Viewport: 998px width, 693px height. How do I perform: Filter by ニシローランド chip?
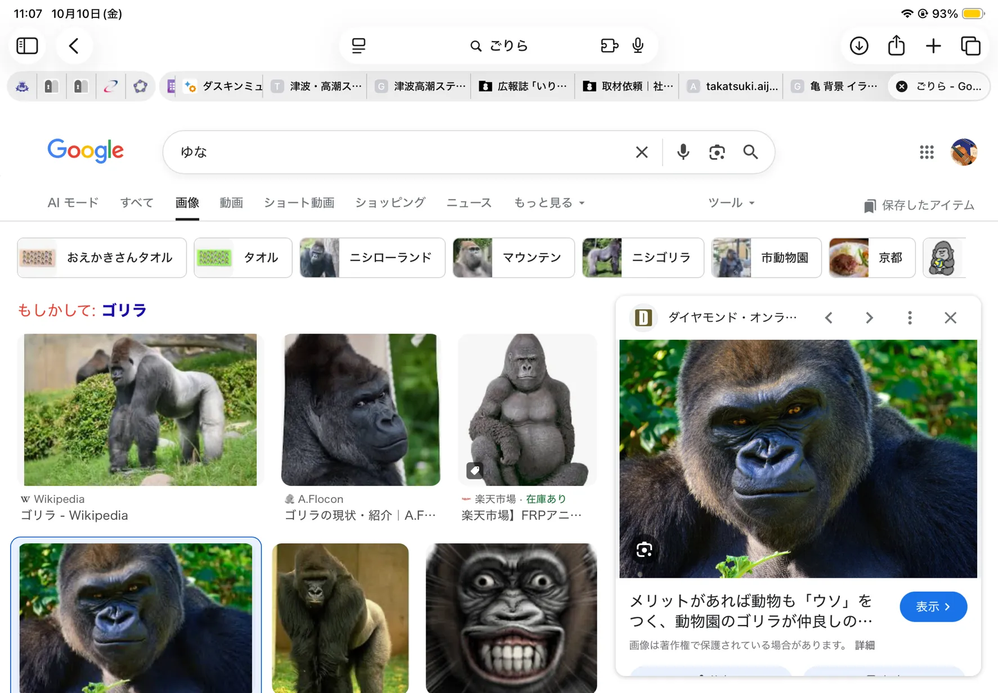(372, 258)
